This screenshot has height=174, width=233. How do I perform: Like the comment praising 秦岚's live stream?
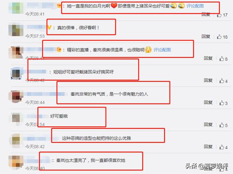tap(222, 59)
